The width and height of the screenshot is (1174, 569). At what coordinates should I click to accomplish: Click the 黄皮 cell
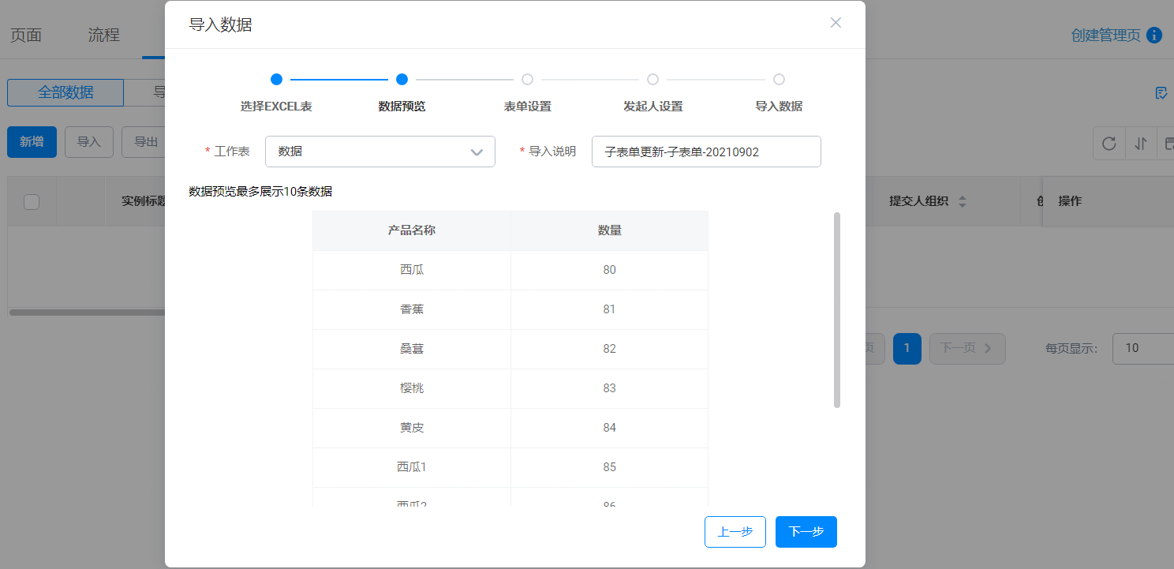(x=412, y=428)
